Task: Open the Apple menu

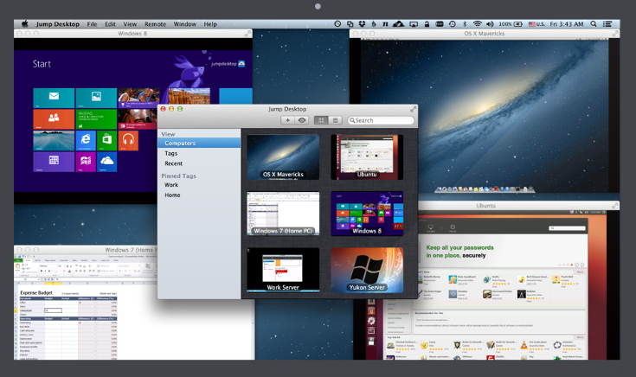Action: click(25, 24)
